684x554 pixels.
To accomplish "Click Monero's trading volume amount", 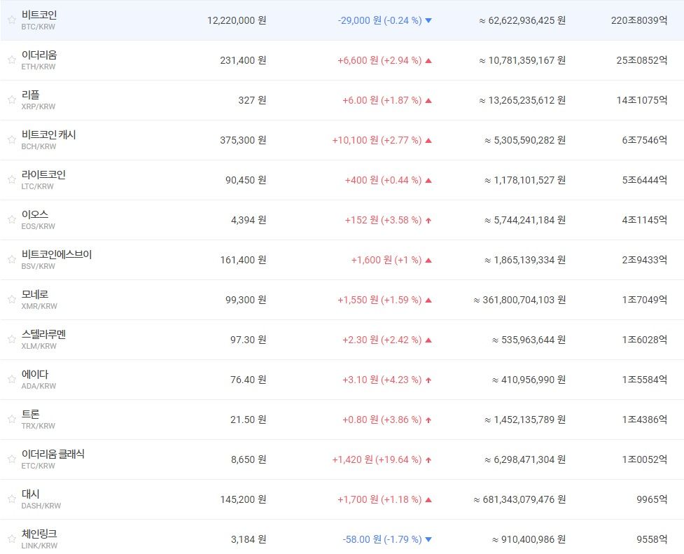I will click(519, 300).
